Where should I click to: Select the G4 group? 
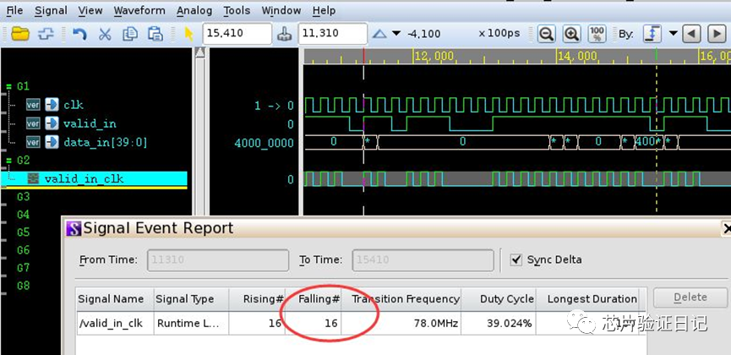point(24,215)
